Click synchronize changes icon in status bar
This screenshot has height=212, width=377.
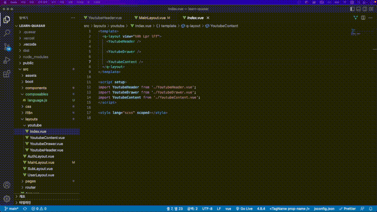[25, 209]
